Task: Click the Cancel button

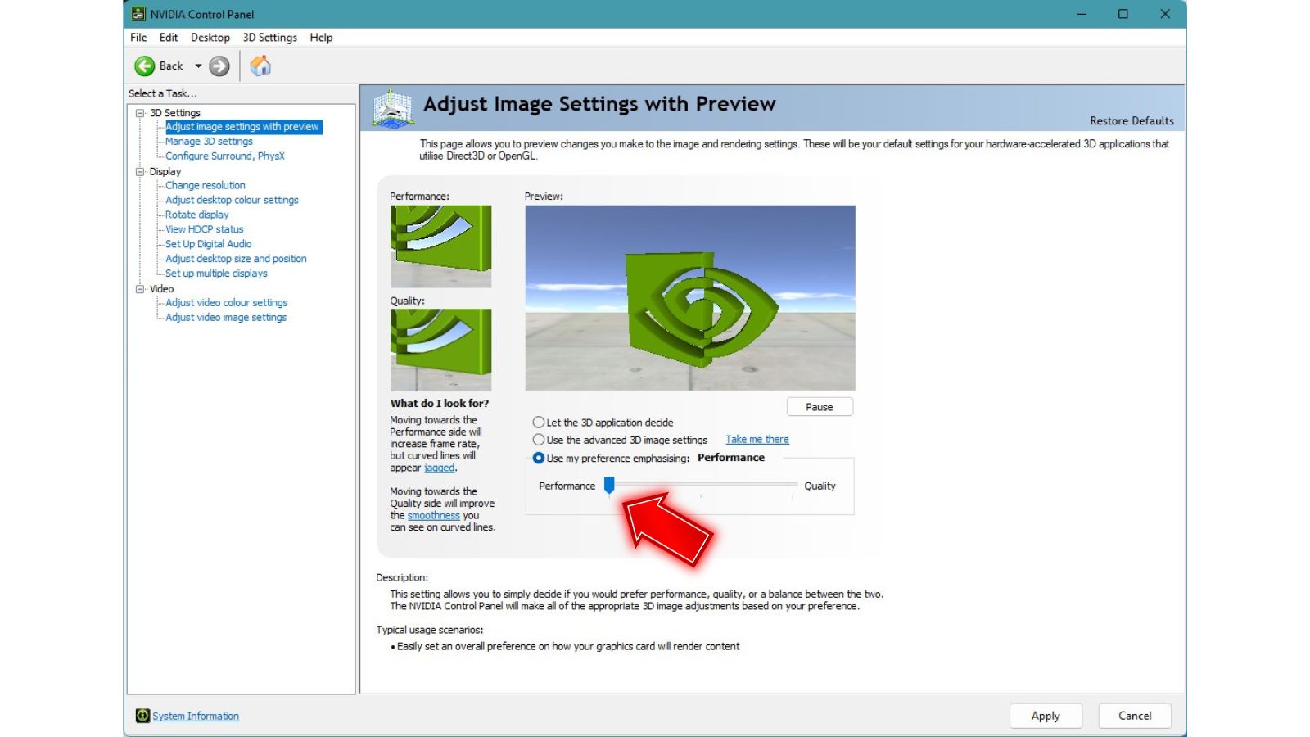Action: point(1135,716)
